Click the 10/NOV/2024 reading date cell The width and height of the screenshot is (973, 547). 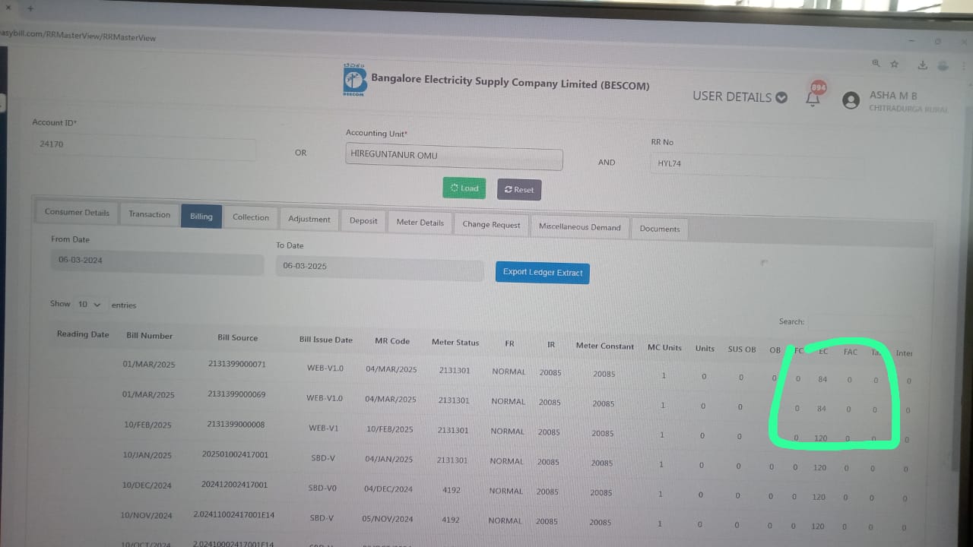tap(146, 515)
